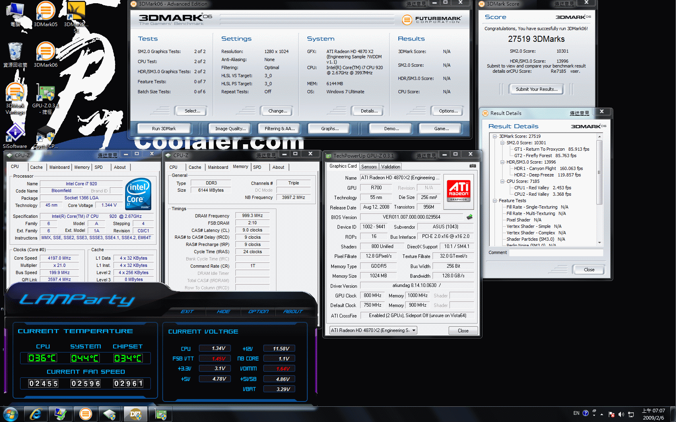Screen dimensions: 676x422
Task: Collapse the HDR/SM3.0 Score: 13996 node
Action: tap(502, 162)
